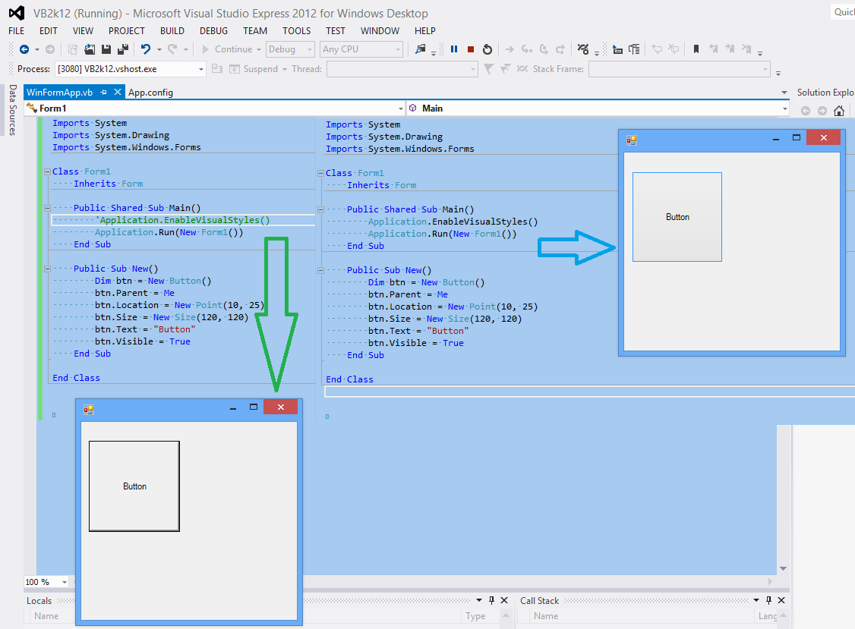Click the Navigate Backward arrow icon
855x629 pixels.
click(24, 49)
